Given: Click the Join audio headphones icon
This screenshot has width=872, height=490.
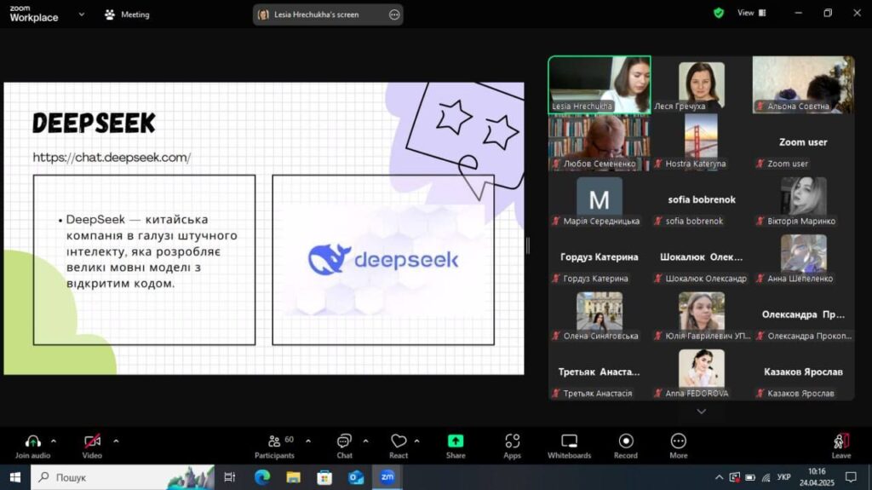Looking at the screenshot, I should (x=33, y=441).
